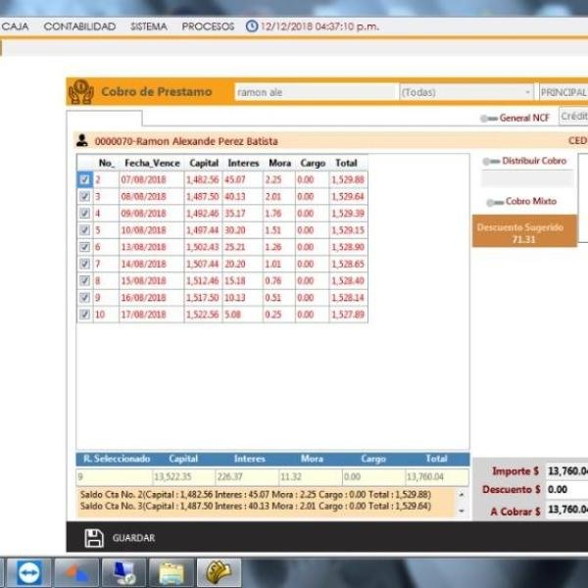Click the Cobro de Prestamo hands-coin icon
This screenshot has height=588, width=588.
click(81, 91)
